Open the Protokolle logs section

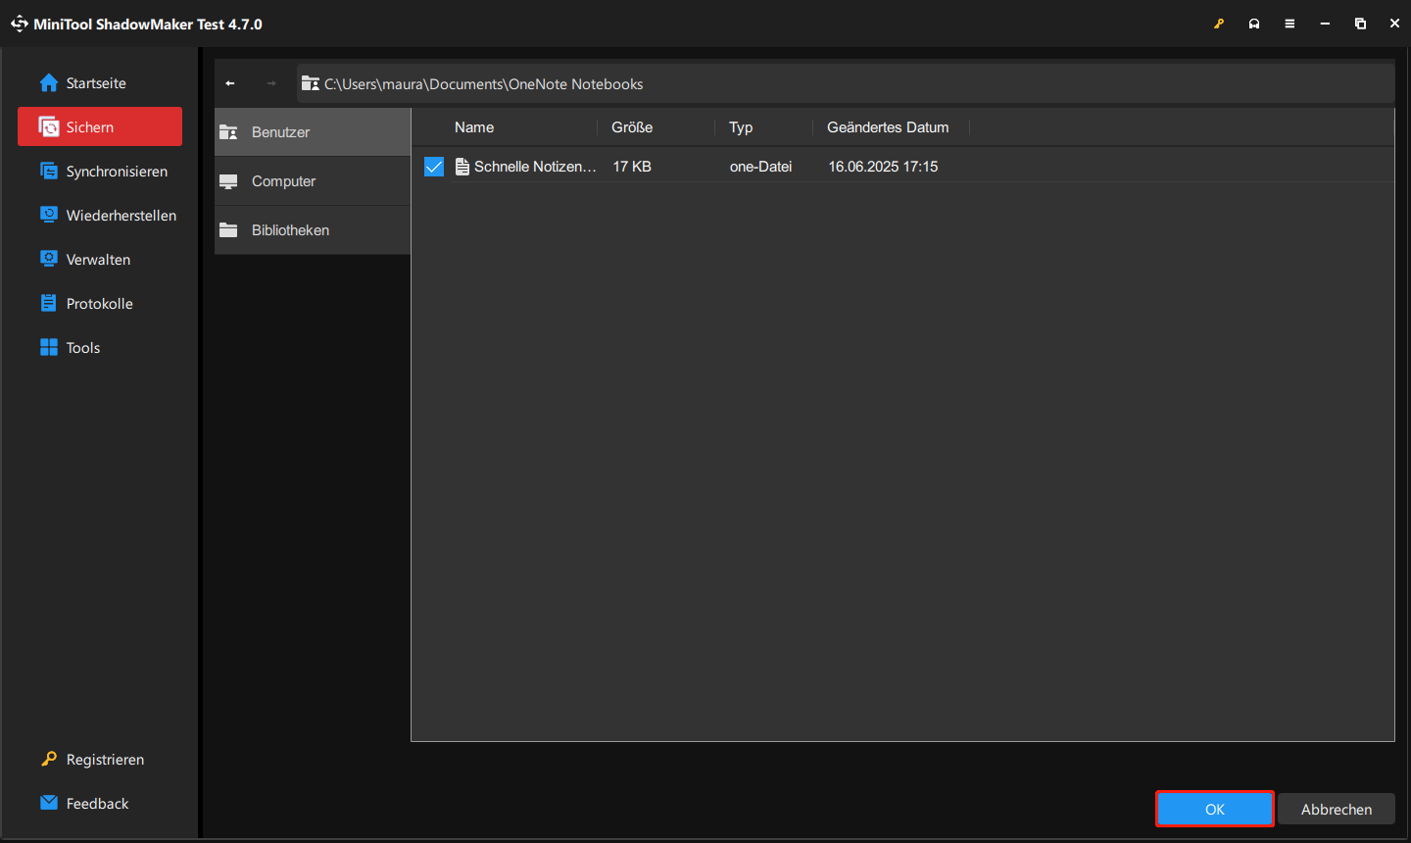click(100, 304)
